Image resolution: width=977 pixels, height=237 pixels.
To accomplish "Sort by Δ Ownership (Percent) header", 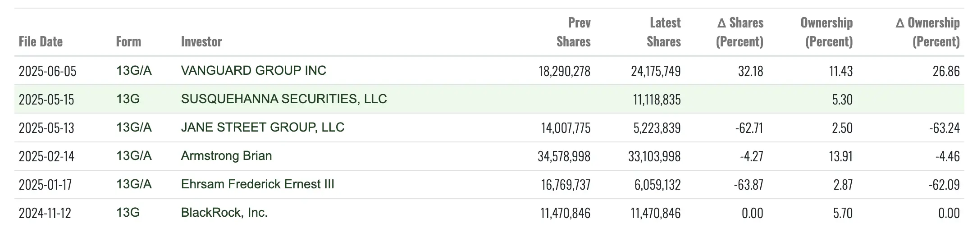I will pyautogui.click(x=927, y=32).
